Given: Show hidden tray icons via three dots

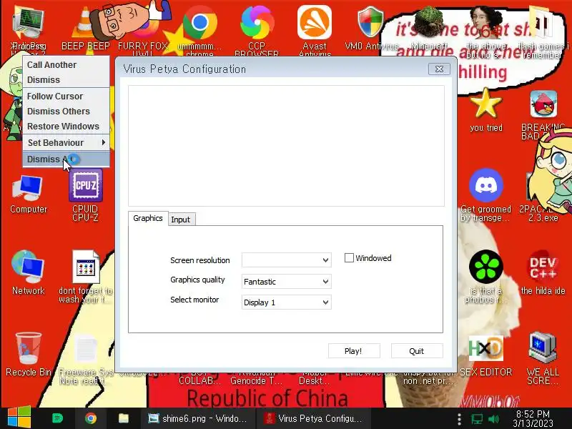Looking at the screenshot, I should 459,419.
